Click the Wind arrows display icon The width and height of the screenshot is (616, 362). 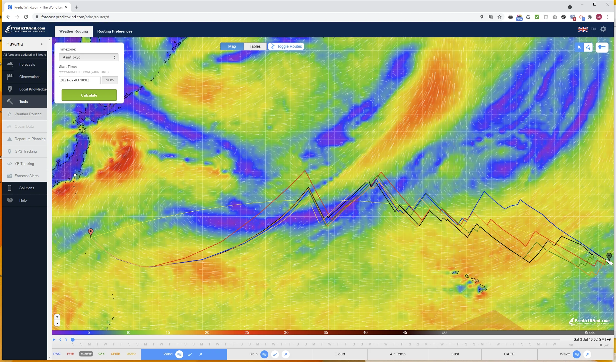pos(201,354)
